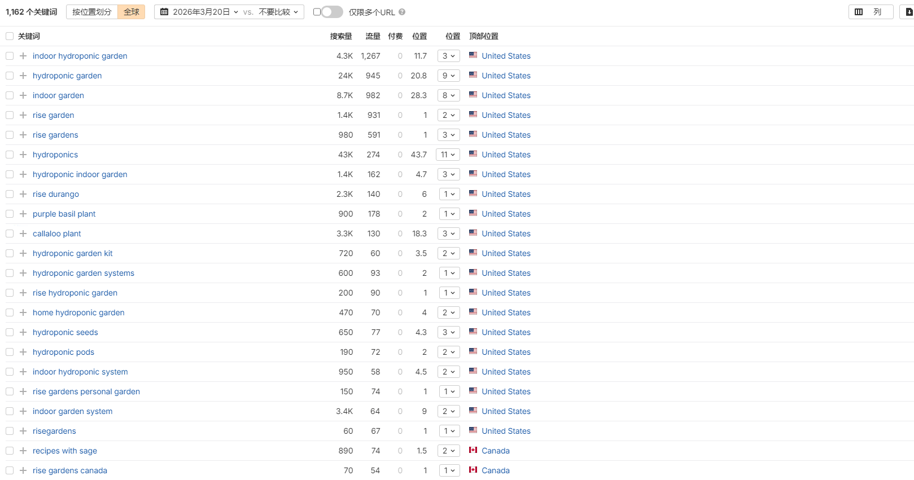Toggle the 仅限多个URL switch
This screenshot has height=480, width=914.
tap(331, 12)
